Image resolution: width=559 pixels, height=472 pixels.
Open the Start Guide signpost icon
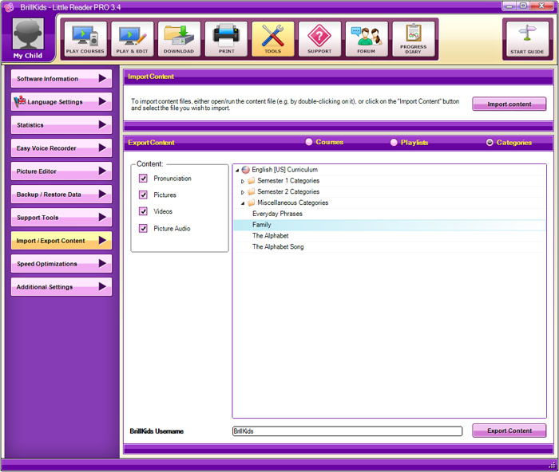click(527, 39)
